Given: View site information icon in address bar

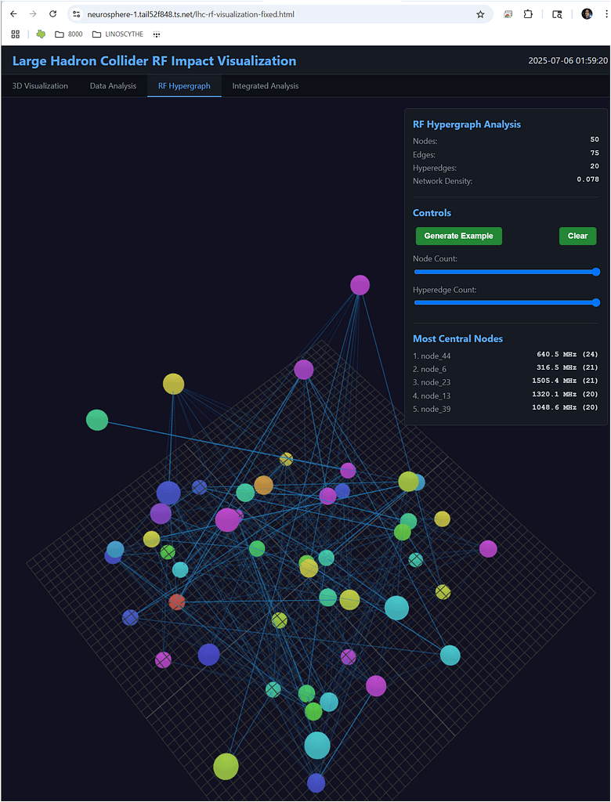Looking at the screenshot, I should point(77,14).
